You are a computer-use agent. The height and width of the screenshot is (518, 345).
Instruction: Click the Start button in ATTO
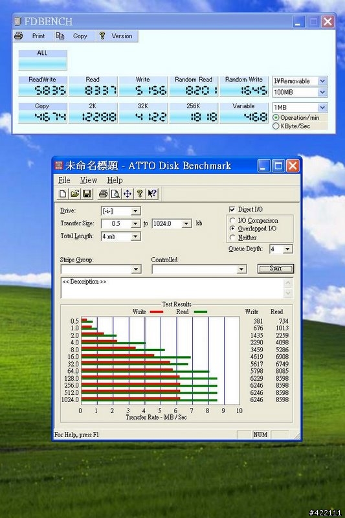[276, 269]
